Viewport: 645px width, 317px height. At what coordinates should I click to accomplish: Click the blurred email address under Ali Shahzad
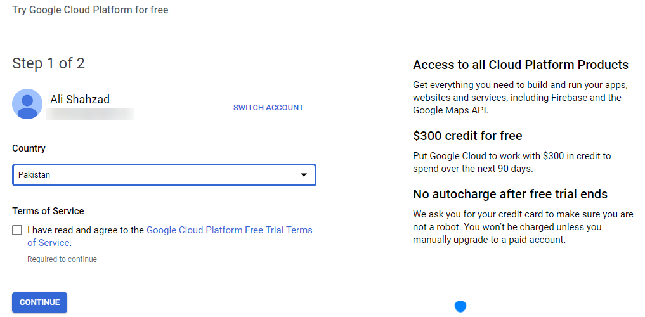click(x=90, y=114)
